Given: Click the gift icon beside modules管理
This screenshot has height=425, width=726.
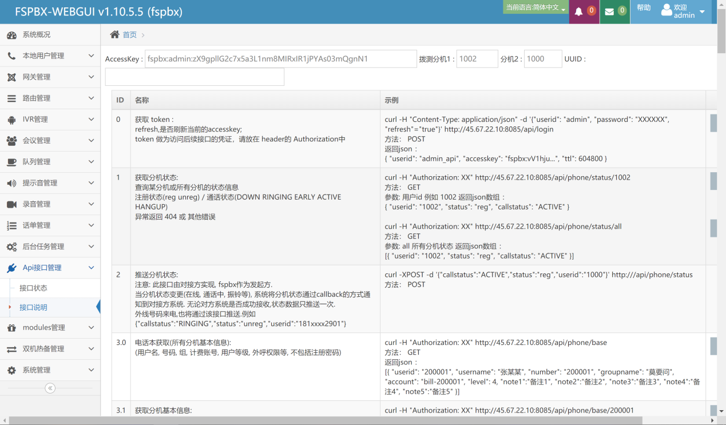Looking at the screenshot, I should click(11, 328).
